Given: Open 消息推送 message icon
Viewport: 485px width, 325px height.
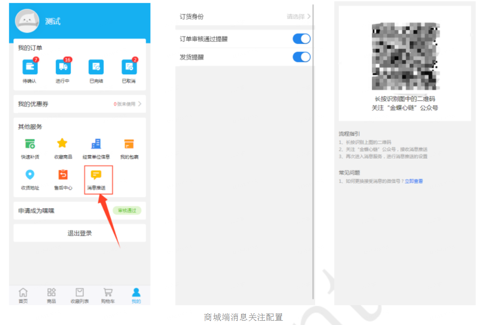Looking at the screenshot, I should (x=96, y=175).
